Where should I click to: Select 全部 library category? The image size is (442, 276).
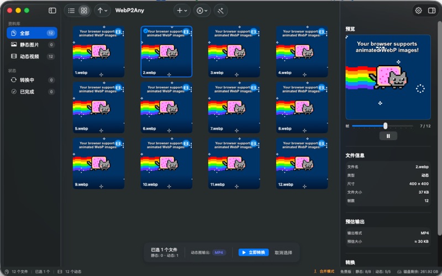tap(32, 33)
